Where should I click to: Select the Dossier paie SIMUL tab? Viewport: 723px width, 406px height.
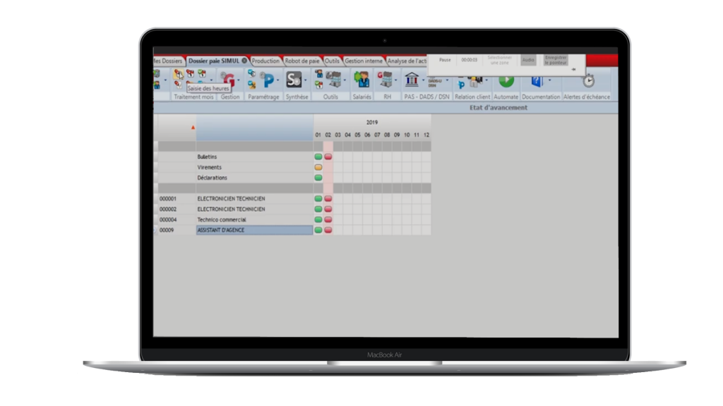(x=214, y=61)
